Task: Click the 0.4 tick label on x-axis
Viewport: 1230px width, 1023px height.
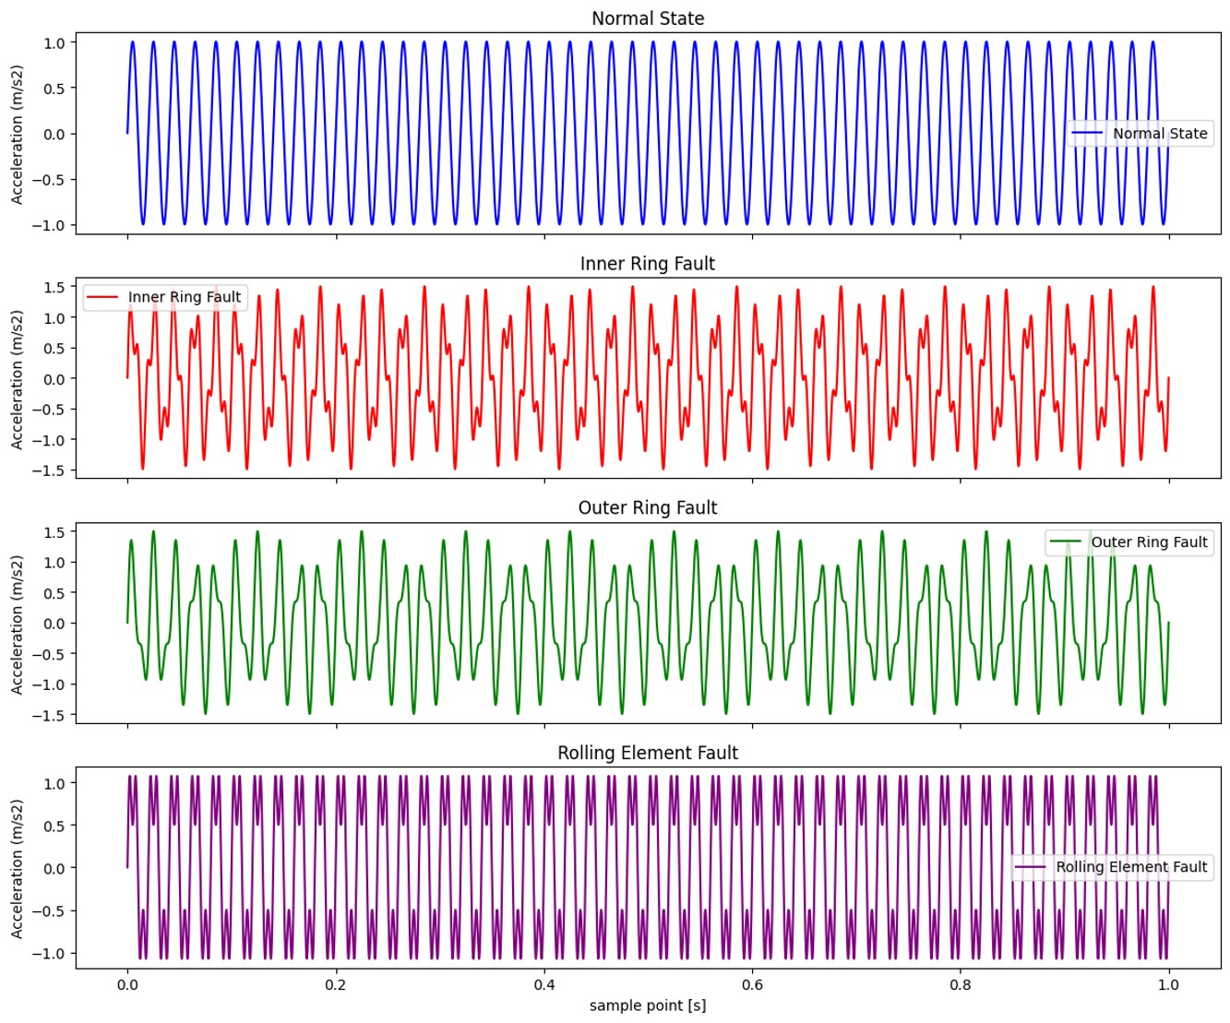Action: click(x=543, y=984)
